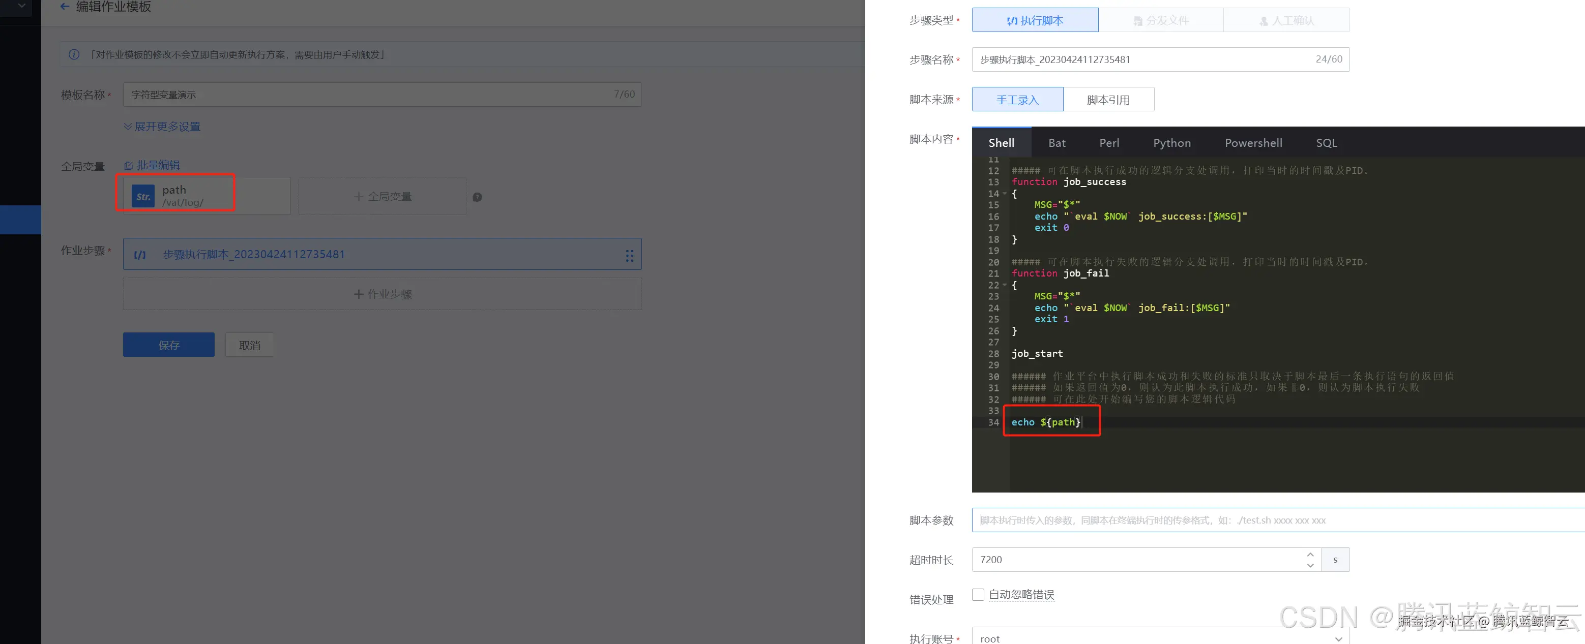Switch to the Shell script tab
Image resolution: width=1585 pixels, height=644 pixels.
(1001, 143)
